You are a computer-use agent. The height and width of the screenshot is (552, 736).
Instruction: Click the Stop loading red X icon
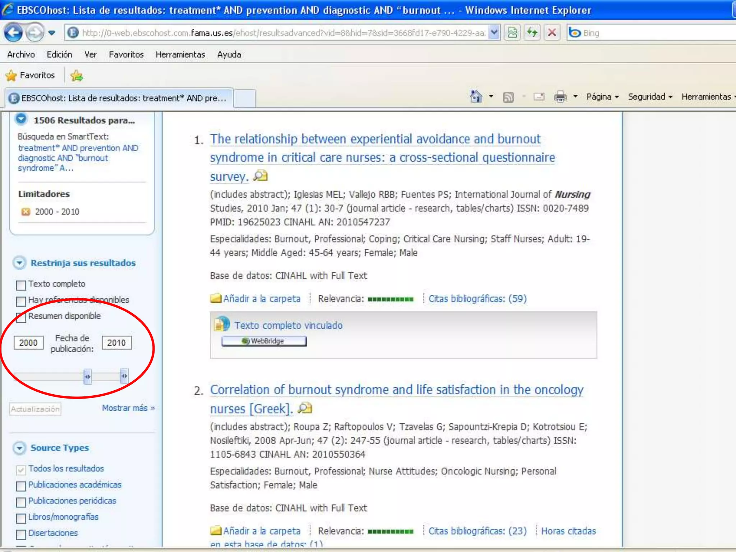pos(552,33)
